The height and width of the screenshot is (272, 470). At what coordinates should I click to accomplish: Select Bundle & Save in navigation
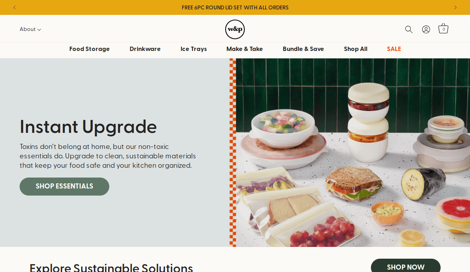pos(303,49)
